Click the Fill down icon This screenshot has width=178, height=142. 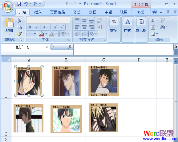pos(153,27)
